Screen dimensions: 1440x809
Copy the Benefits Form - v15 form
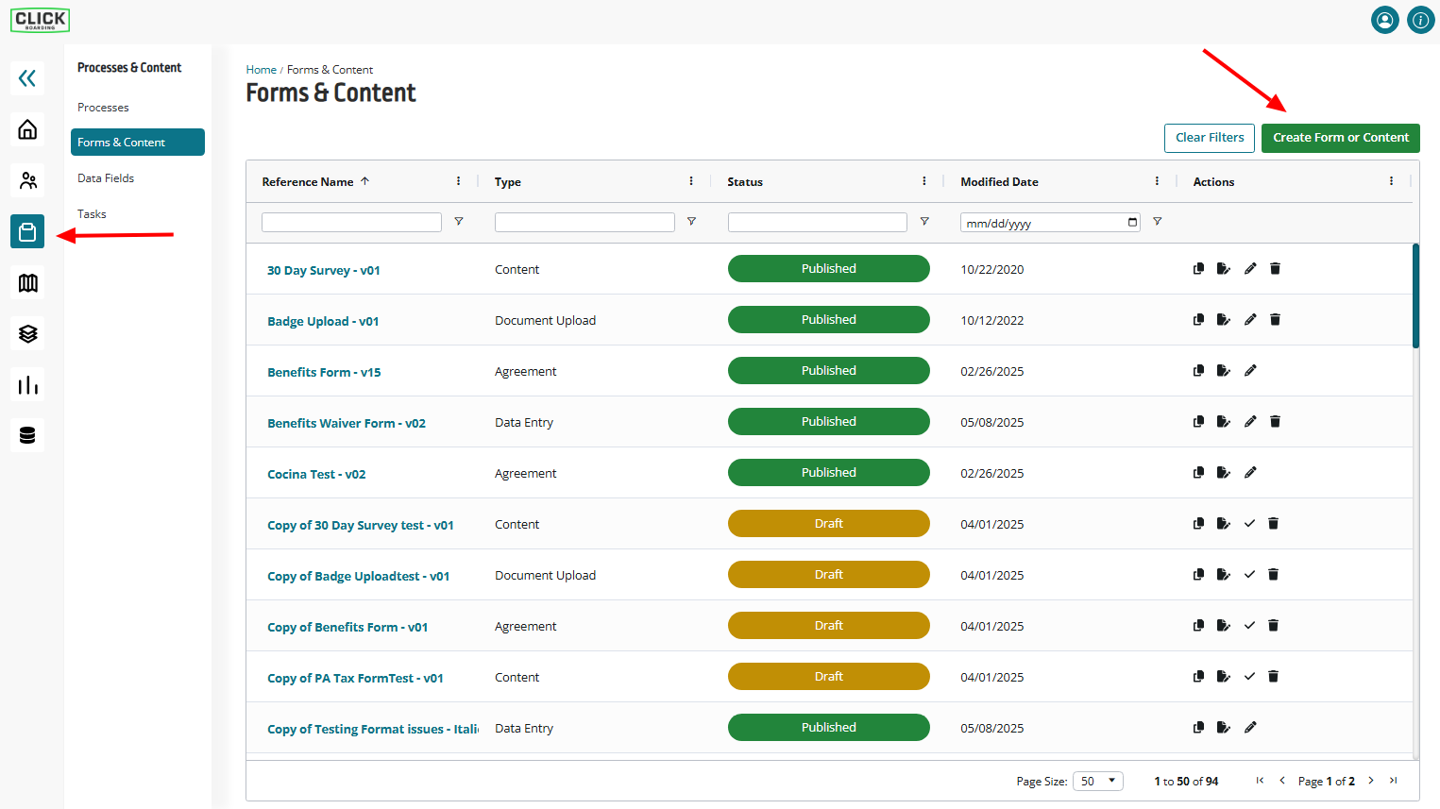point(1198,371)
